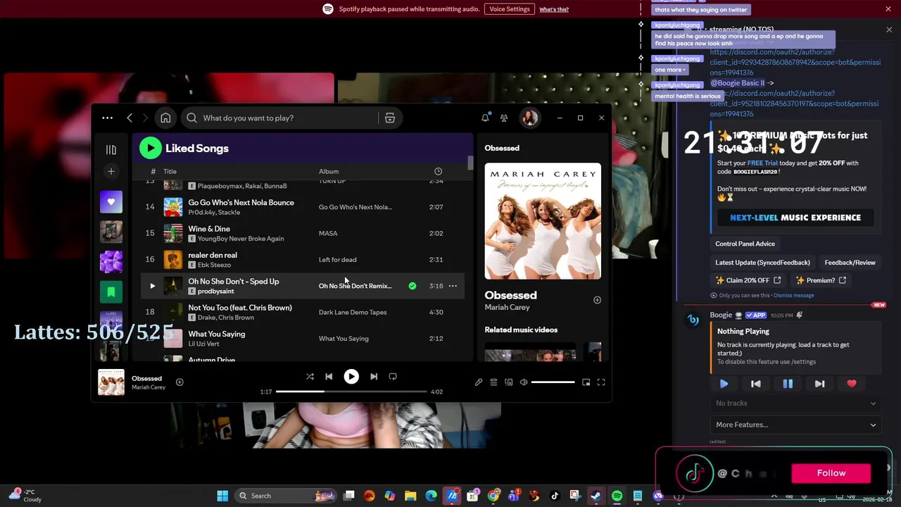This screenshot has height=507, width=901.
Task: Click Latest Update (SyncedFeedback) button
Action: click(x=762, y=263)
